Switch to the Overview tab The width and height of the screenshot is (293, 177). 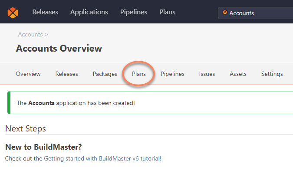click(28, 74)
